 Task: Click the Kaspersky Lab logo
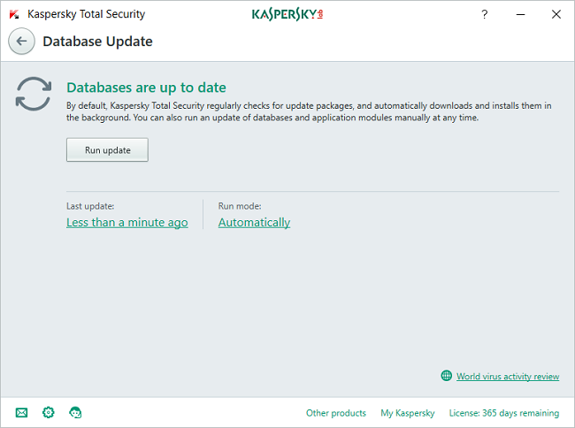(287, 14)
